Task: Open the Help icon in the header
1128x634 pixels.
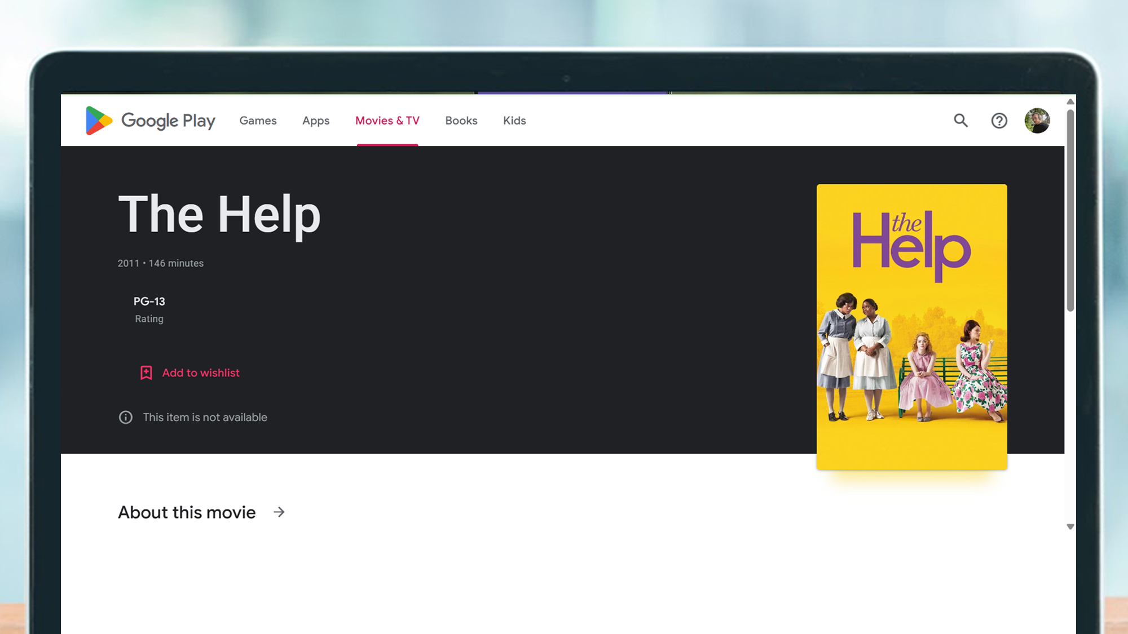Action: (x=999, y=121)
